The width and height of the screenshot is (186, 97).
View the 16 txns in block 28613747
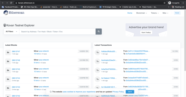(x=37, y=54)
